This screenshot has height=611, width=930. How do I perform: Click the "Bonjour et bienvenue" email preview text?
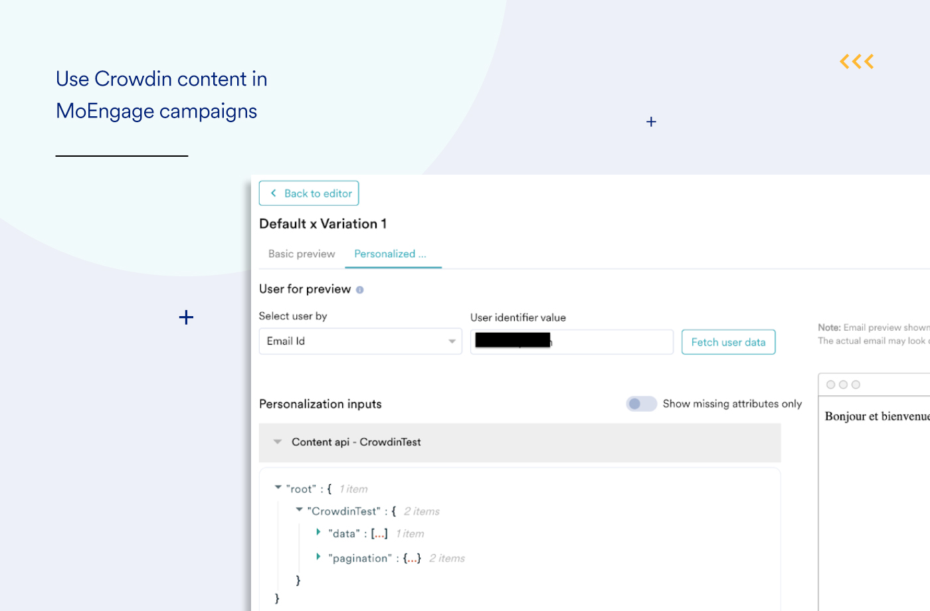point(876,416)
